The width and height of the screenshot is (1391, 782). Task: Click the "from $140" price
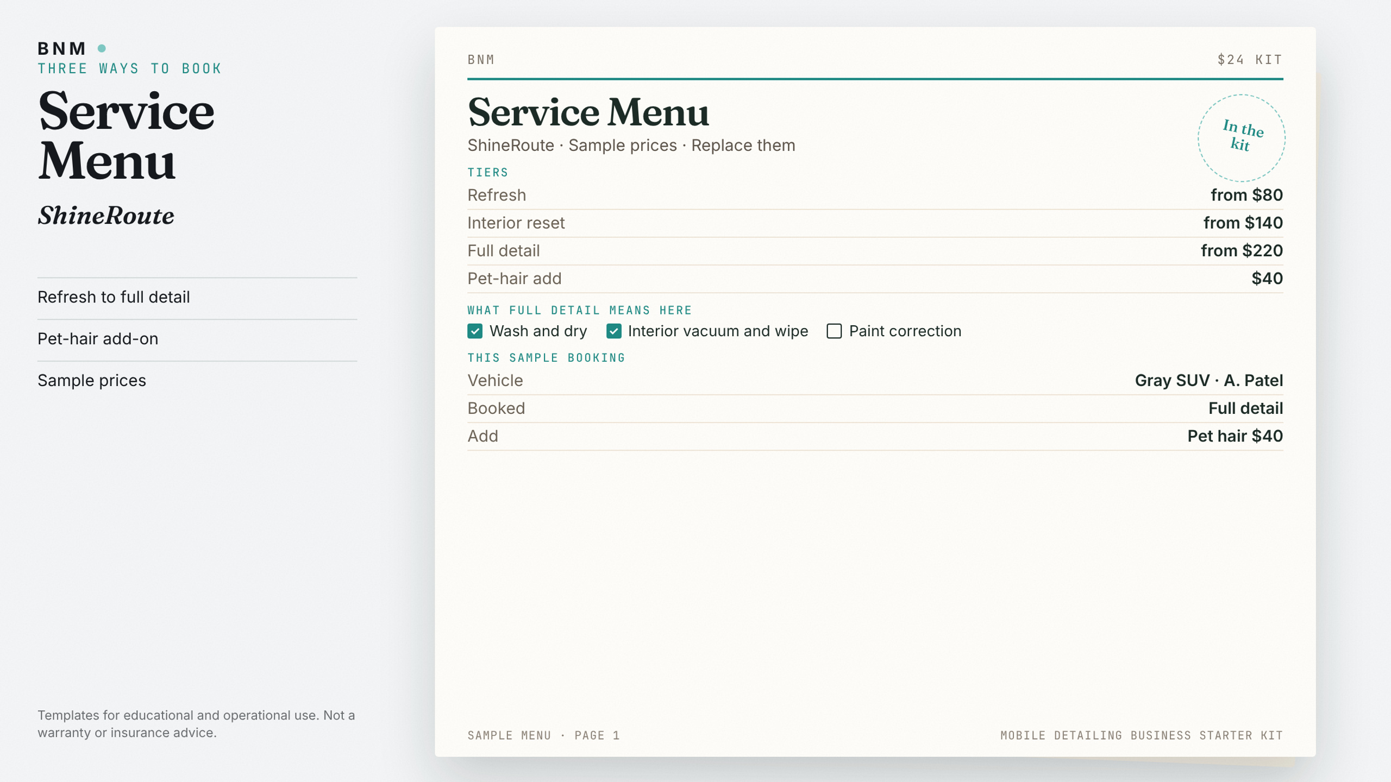[1243, 223]
